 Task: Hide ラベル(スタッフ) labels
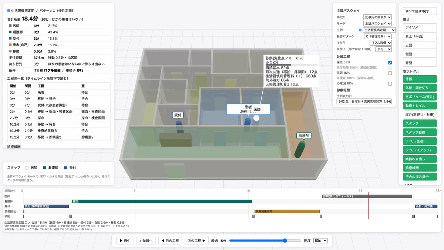(420, 150)
